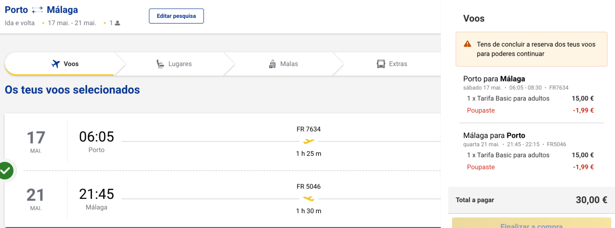
Task: Select the 21 Mai. return flight row
Action: click(223, 199)
